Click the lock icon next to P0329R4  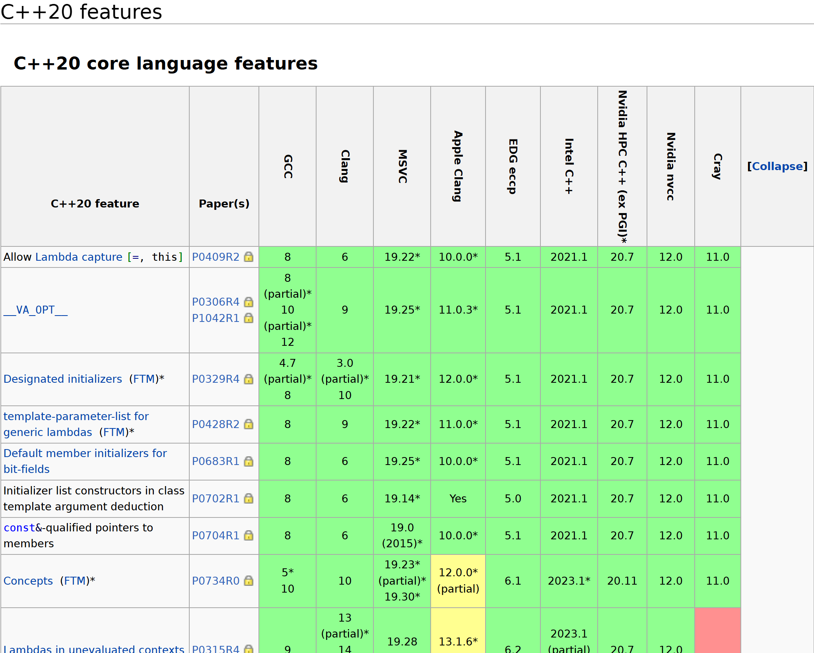point(249,379)
